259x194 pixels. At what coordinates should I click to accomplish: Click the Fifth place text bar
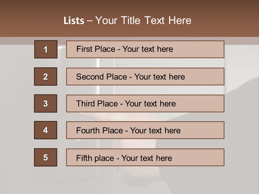click(x=145, y=157)
